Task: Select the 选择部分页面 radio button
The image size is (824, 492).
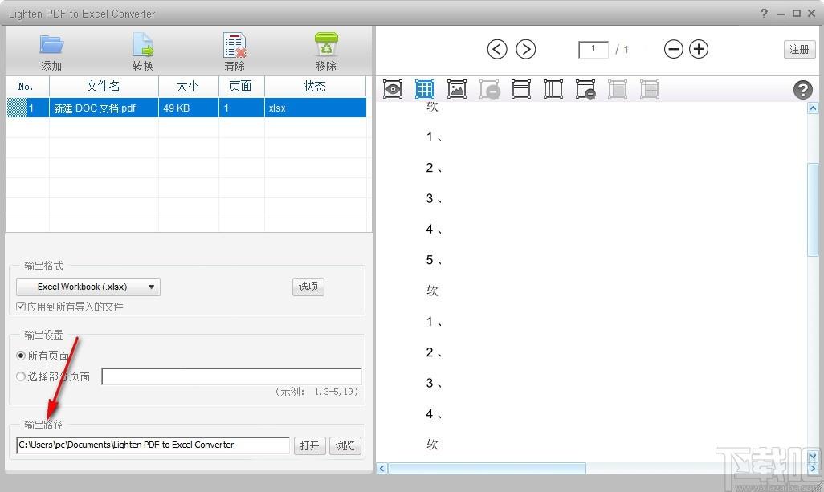Action: coord(21,376)
